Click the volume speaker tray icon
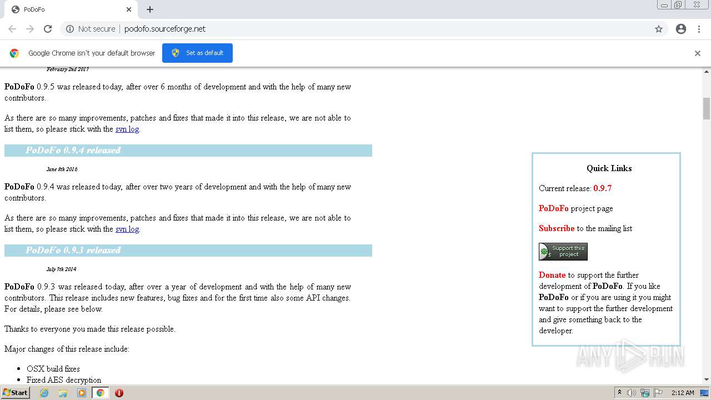This screenshot has height=400, width=711. (632, 393)
